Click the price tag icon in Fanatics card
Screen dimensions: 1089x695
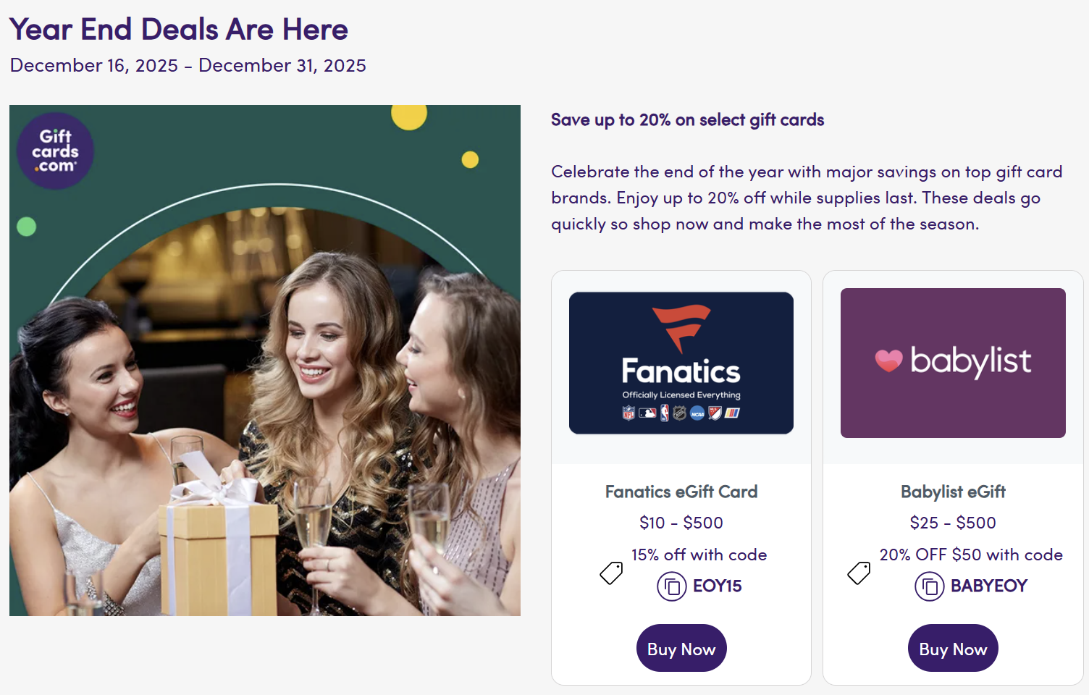point(611,573)
